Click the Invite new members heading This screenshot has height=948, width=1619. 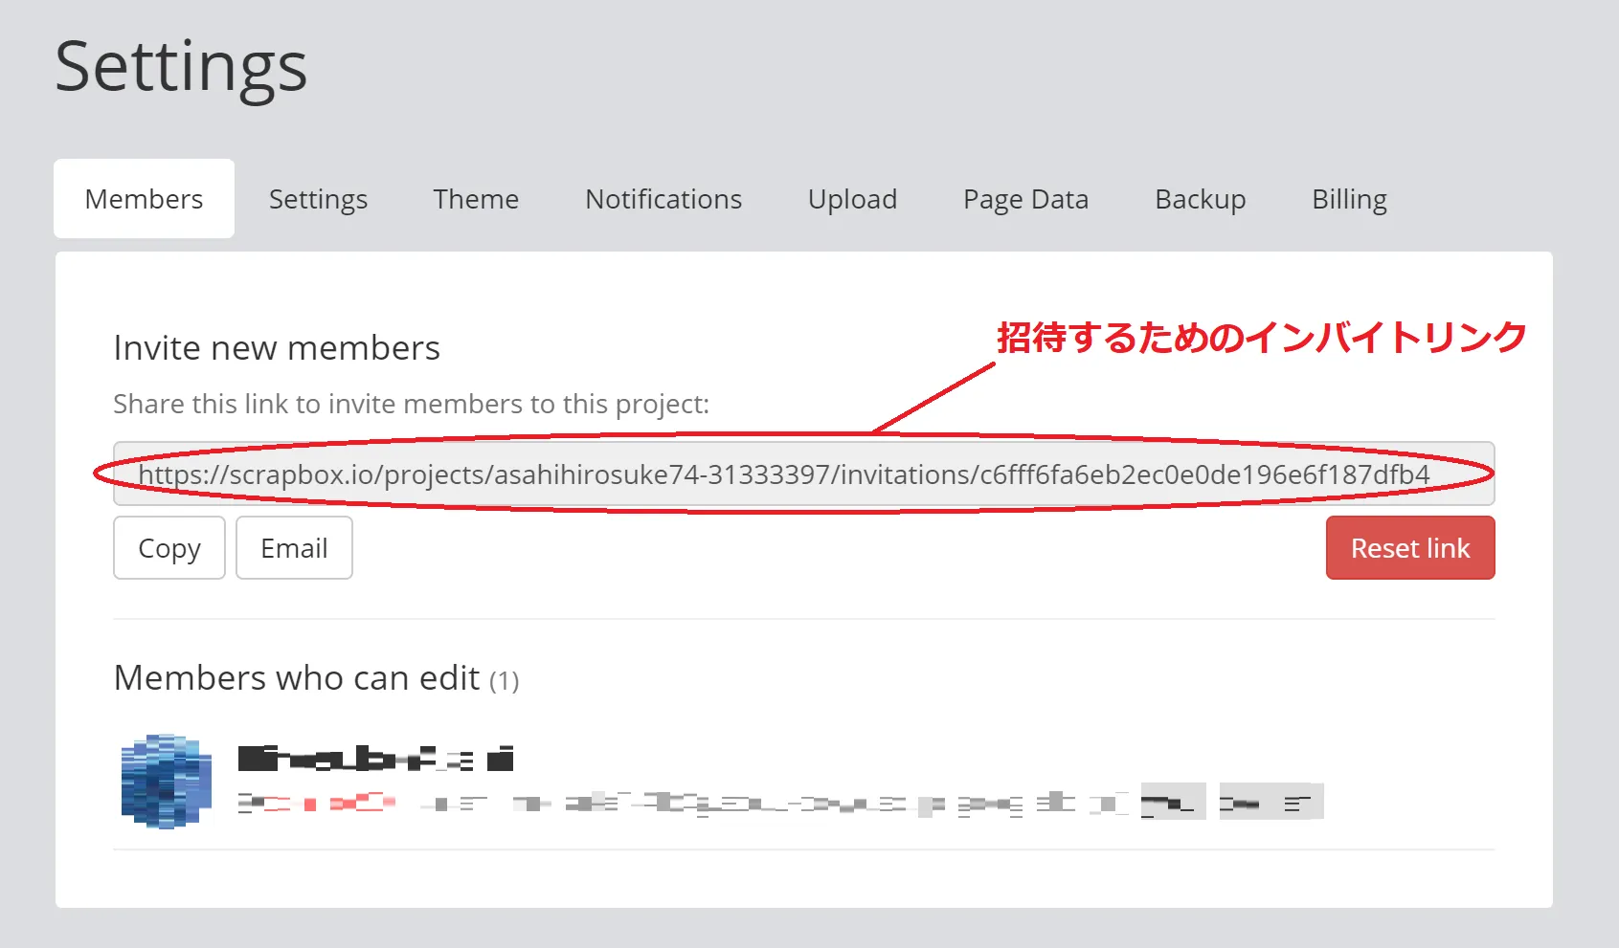click(x=277, y=348)
